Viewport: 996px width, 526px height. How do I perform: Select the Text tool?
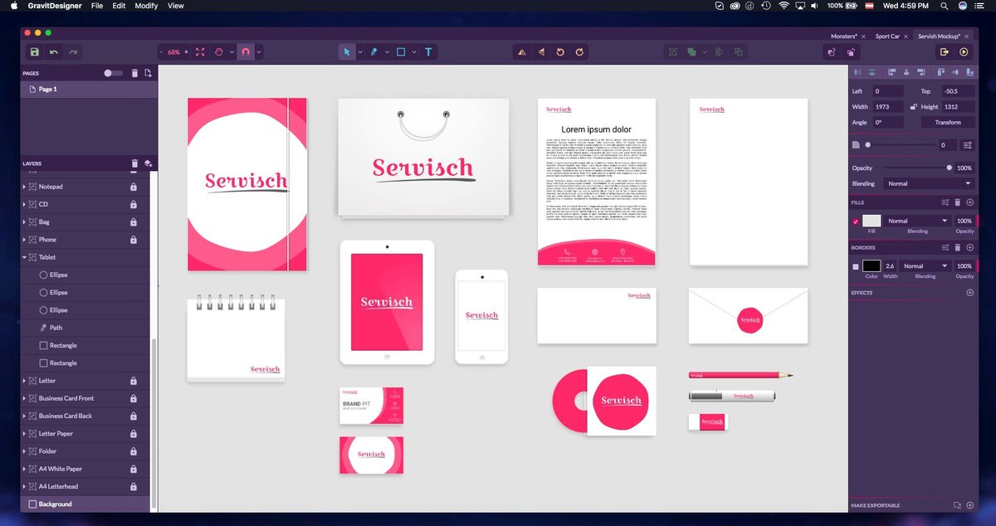pos(428,51)
